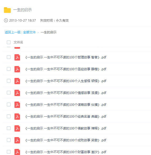Open the 全部文件 breadcrumb link
Screen dimensions: 151x155
29,32
